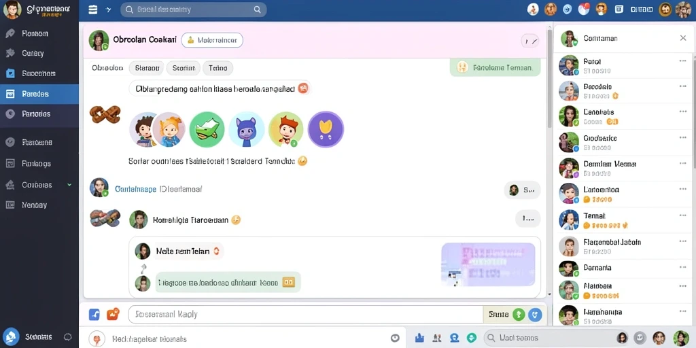The width and height of the screenshot is (696, 348).
Task: Click the Snnte send button
Action: click(x=498, y=314)
